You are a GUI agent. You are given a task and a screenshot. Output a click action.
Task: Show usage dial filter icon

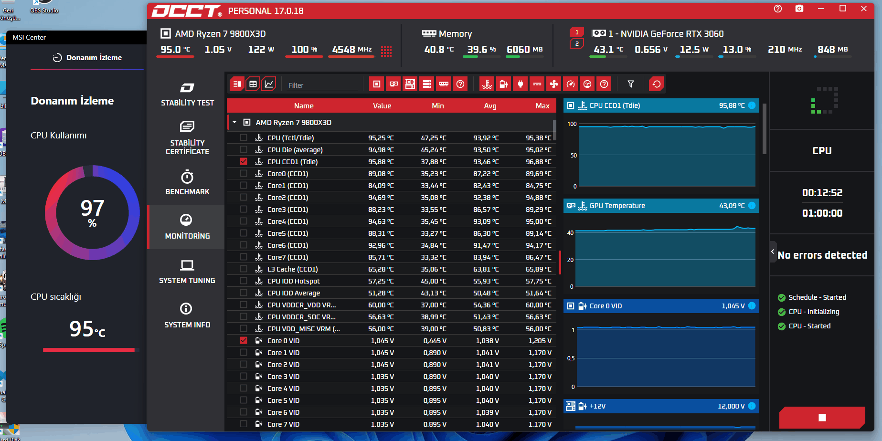click(587, 84)
